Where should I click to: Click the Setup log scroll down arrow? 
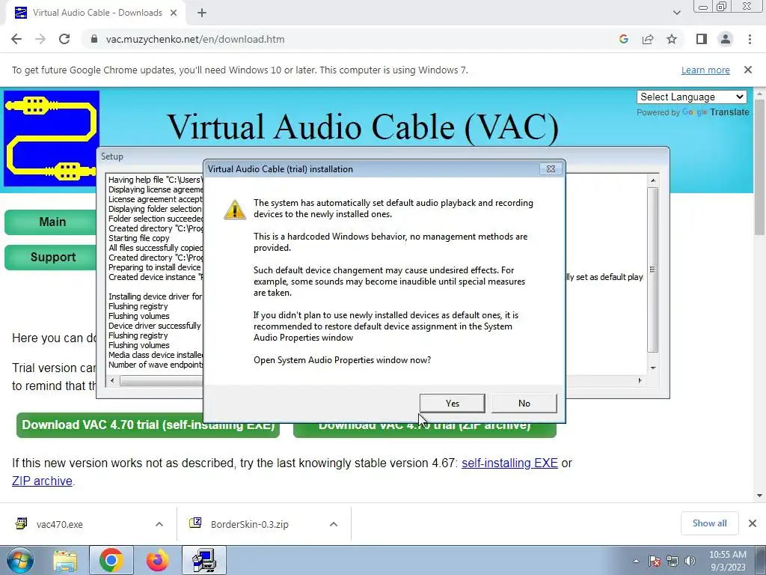[652, 368]
